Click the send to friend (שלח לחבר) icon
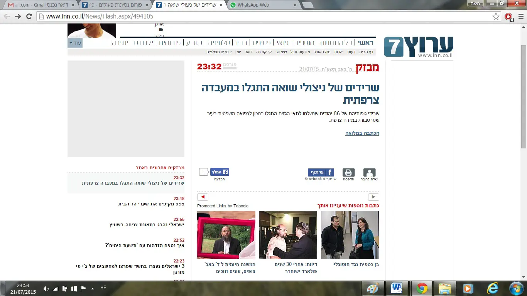527x296 pixels. tap(369, 173)
